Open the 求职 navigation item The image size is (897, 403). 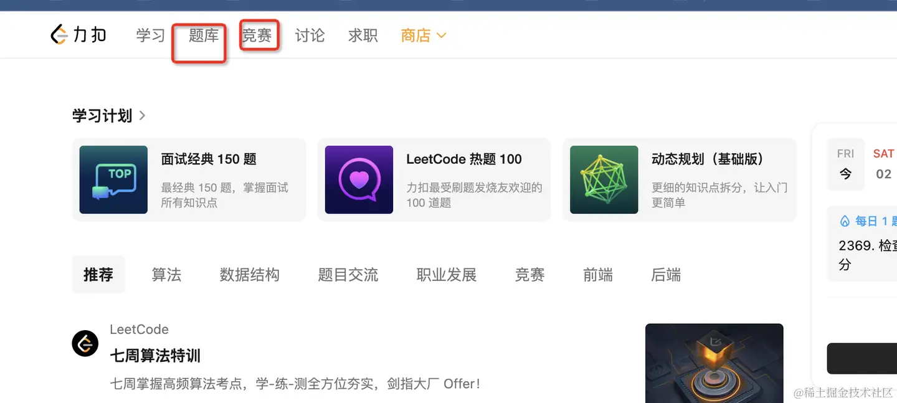click(363, 36)
